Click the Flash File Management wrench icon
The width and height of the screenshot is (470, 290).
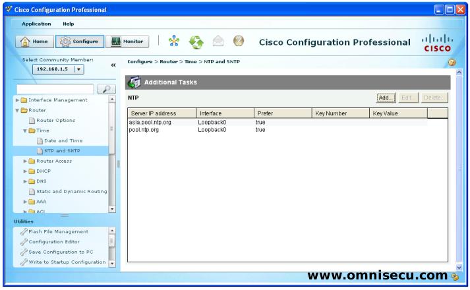(24, 231)
